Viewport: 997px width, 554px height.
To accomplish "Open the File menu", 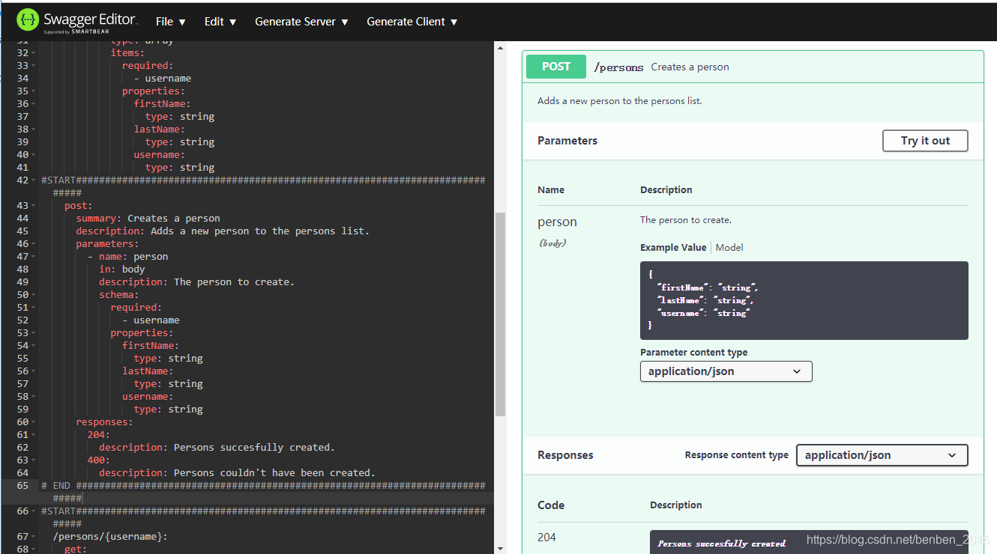I will (171, 22).
